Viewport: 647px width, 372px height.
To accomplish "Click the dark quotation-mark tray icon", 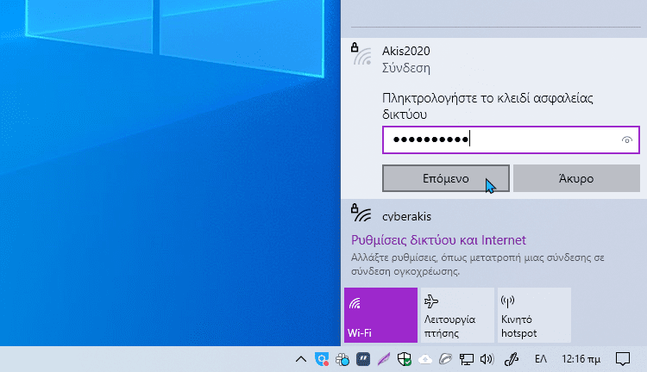I will click(363, 359).
